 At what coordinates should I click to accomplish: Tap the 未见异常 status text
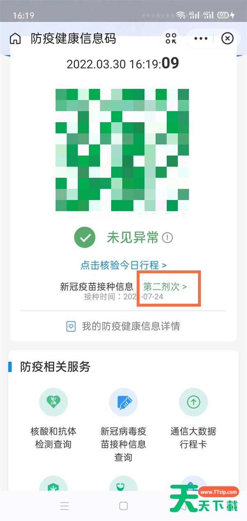pos(133,237)
